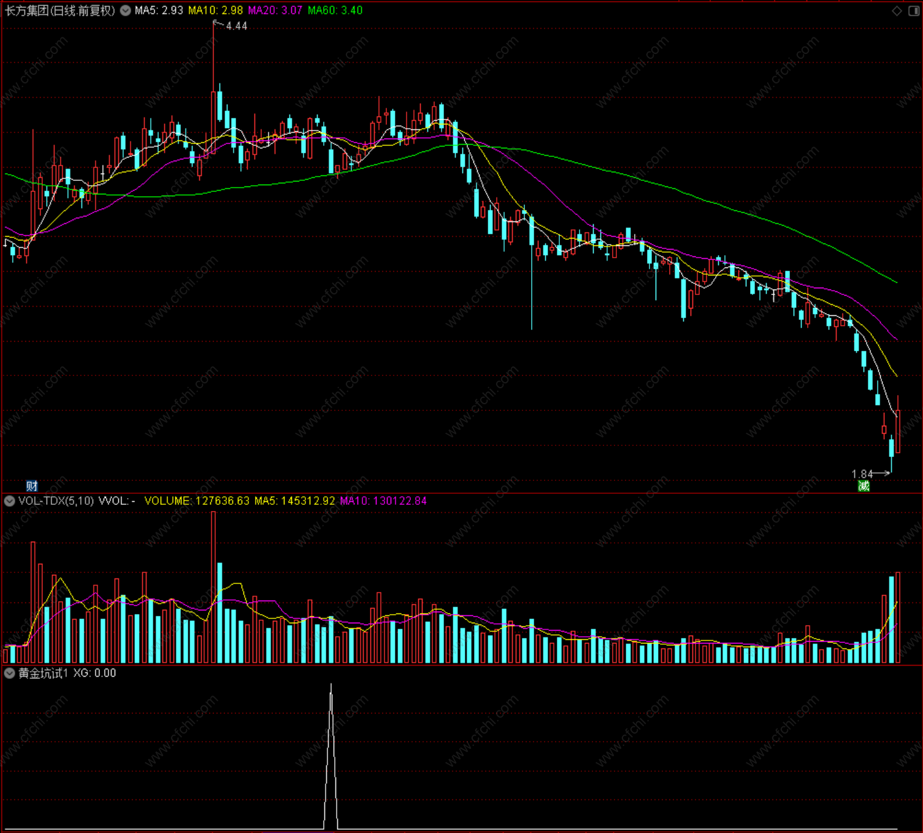
Task: Click the MA20: 3.07 label
Action: (x=275, y=10)
